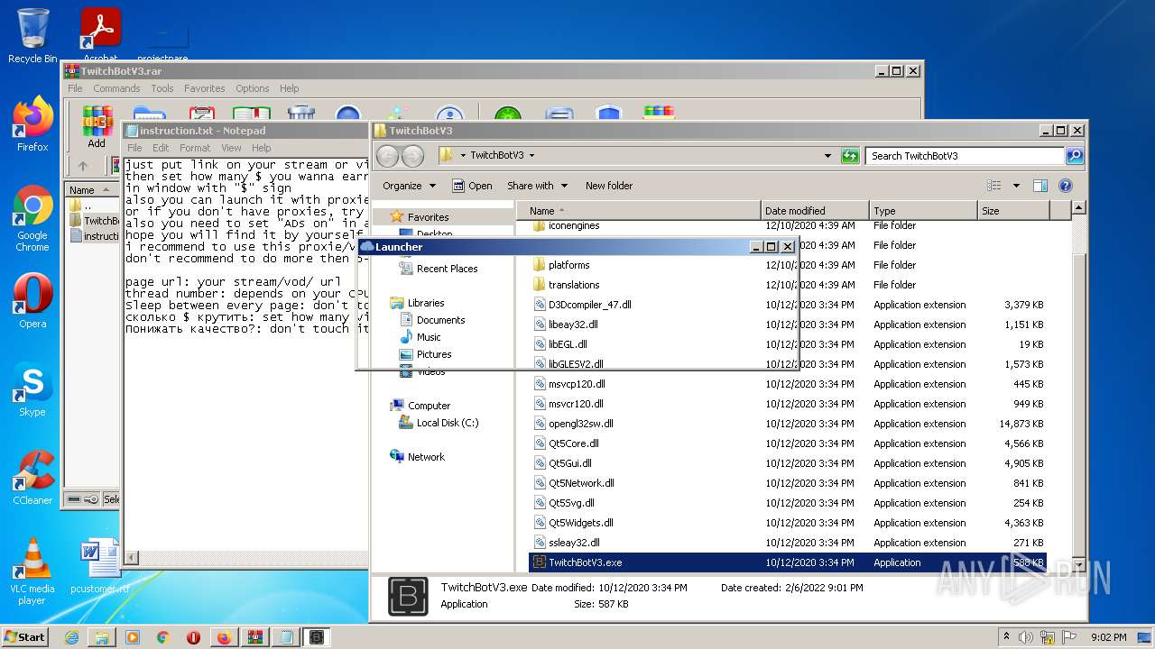Select the Skype desktop shortcut
The width and height of the screenshot is (1155, 649).
coord(32,389)
